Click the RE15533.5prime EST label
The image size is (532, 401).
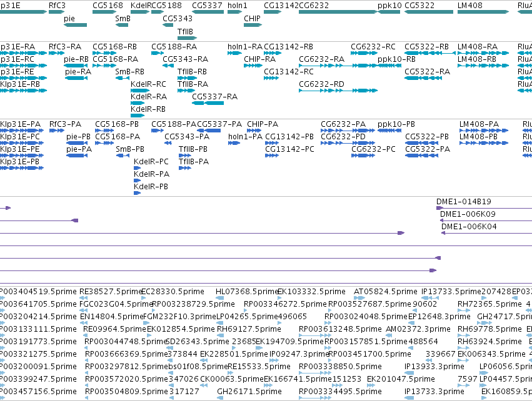(259, 367)
